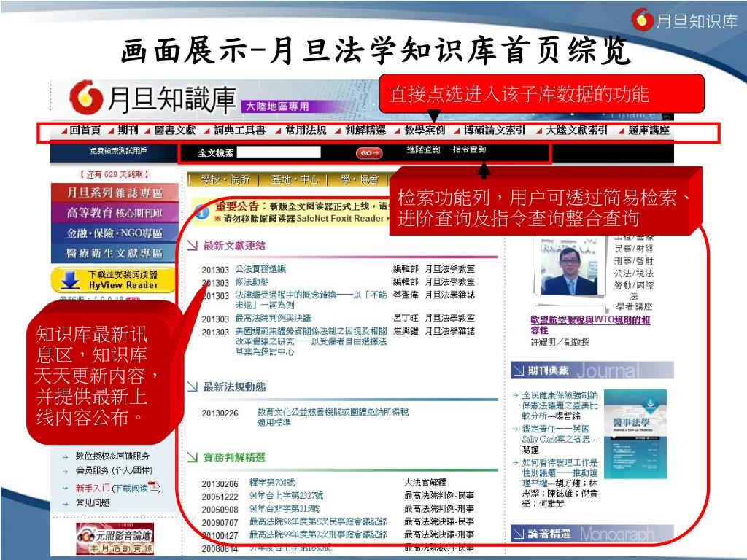Open the 最高法院判例與決議 article link

tap(273, 318)
